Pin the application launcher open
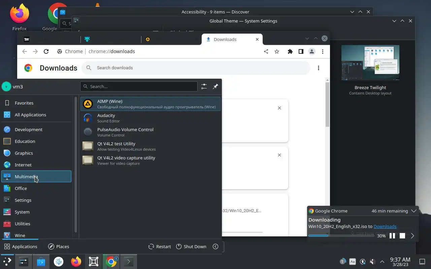 coord(215,86)
